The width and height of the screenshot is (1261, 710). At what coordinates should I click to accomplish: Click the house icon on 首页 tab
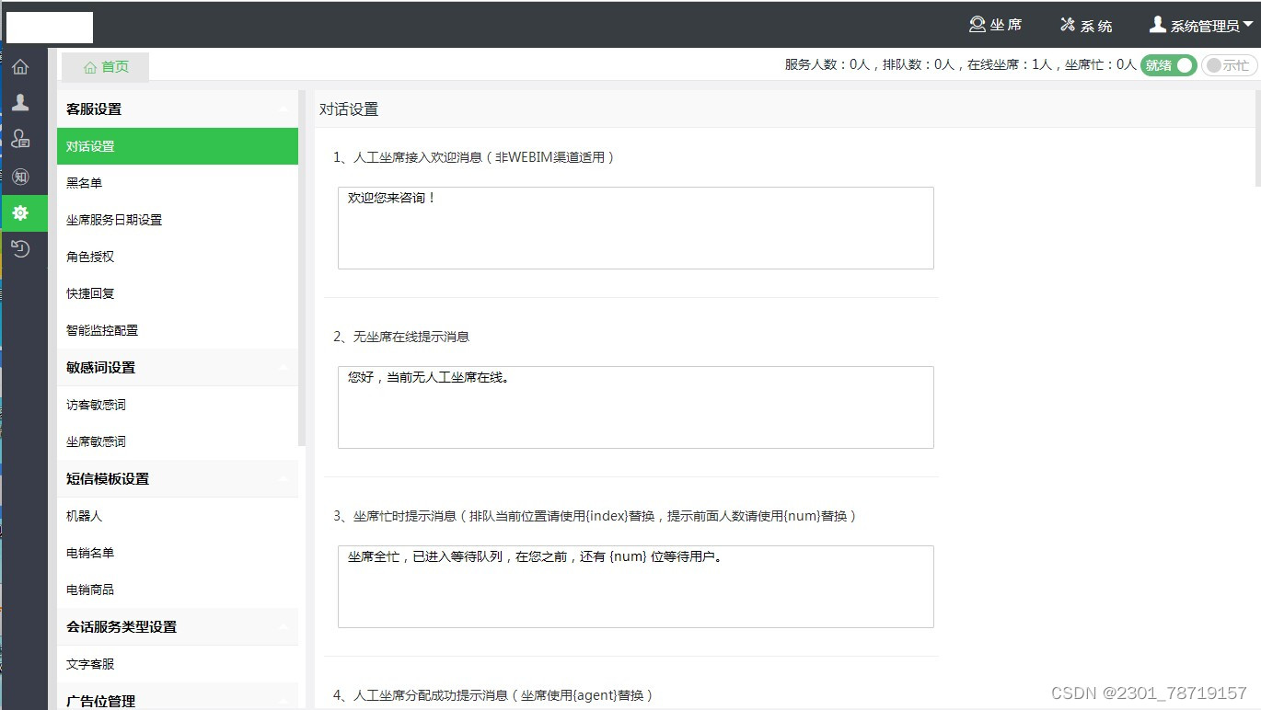click(90, 67)
